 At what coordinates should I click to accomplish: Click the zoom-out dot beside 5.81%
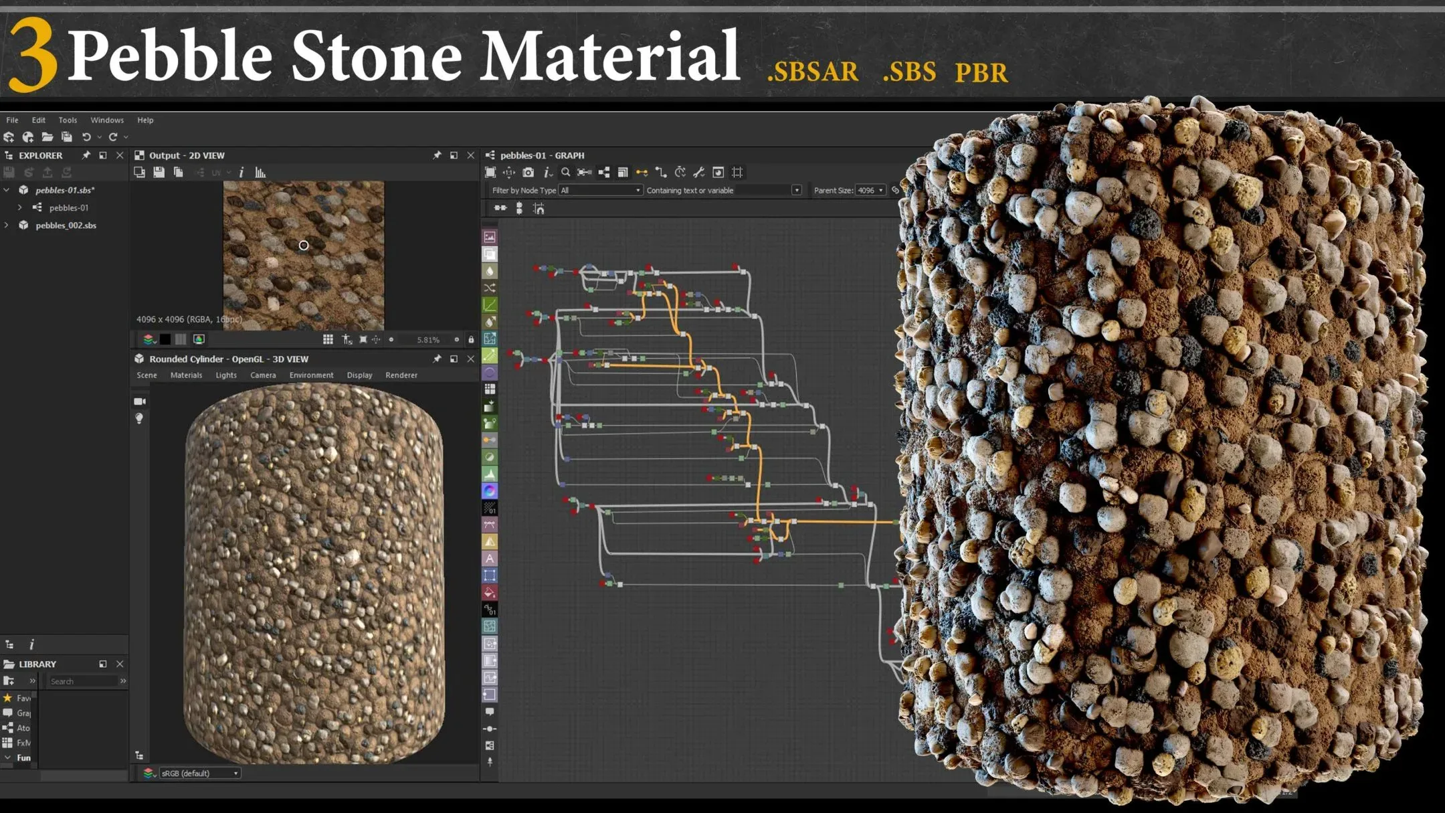[391, 339]
